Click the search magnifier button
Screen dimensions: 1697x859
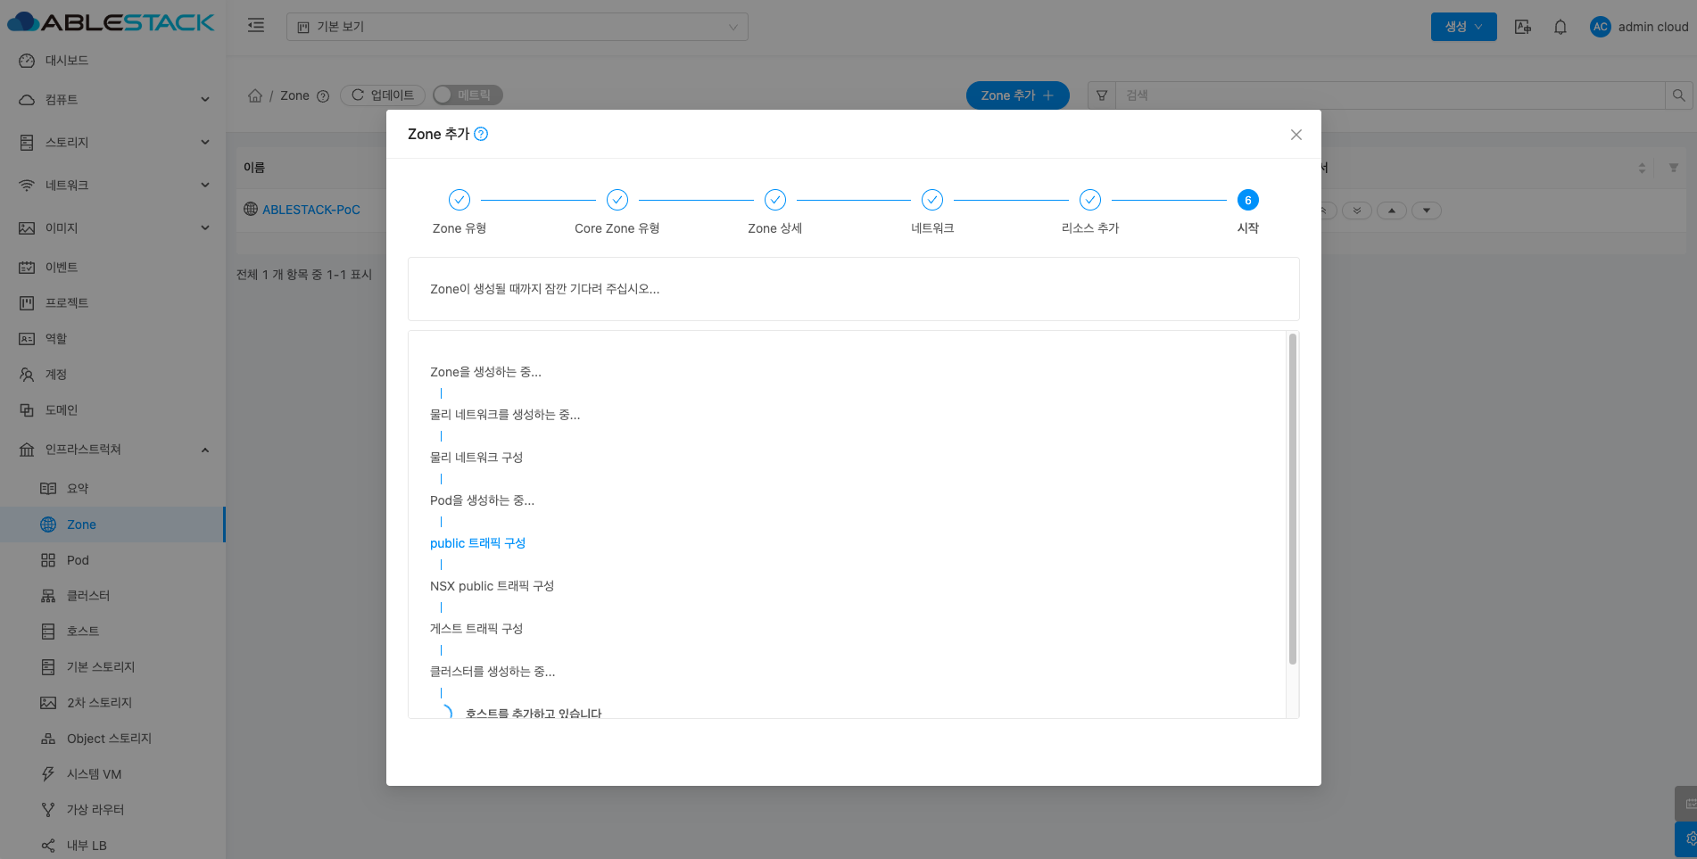pos(1678,95)
